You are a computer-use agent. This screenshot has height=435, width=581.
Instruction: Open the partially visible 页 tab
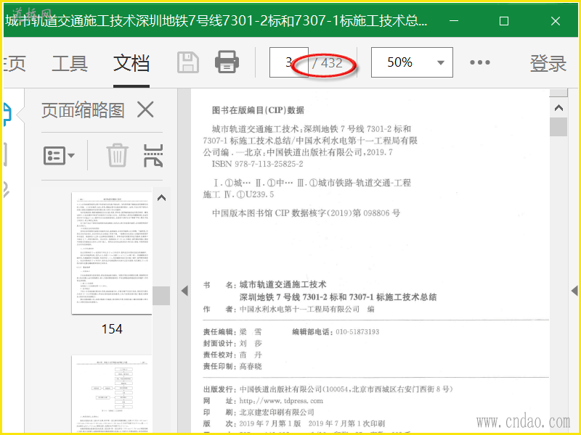14,63
